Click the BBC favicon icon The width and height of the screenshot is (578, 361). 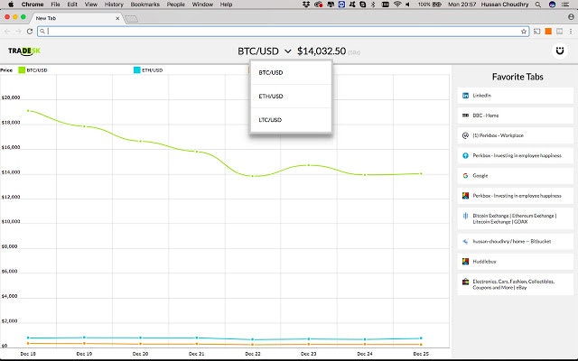[465, 116]
